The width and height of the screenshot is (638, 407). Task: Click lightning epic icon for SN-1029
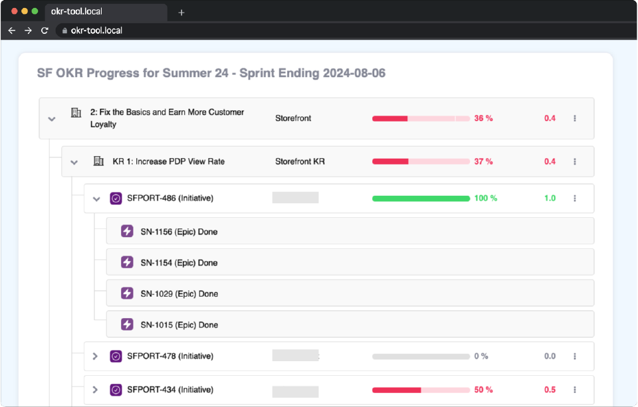pyautogui.click(x=127, y=293)
